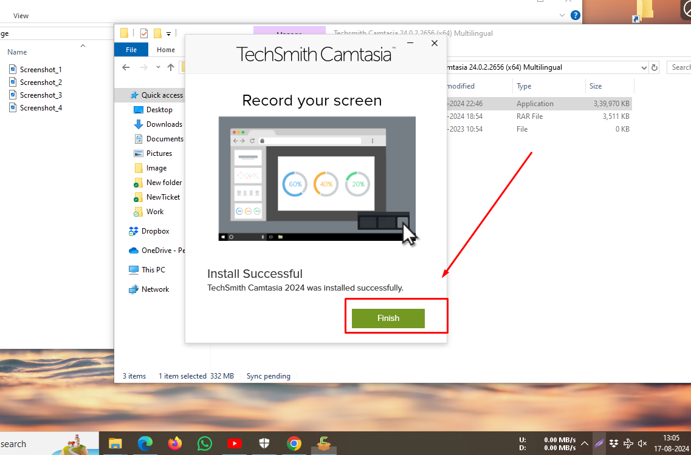Close the Camtasia installer dialog
Viewport: 691px width, 455px height.
point(435,43)
